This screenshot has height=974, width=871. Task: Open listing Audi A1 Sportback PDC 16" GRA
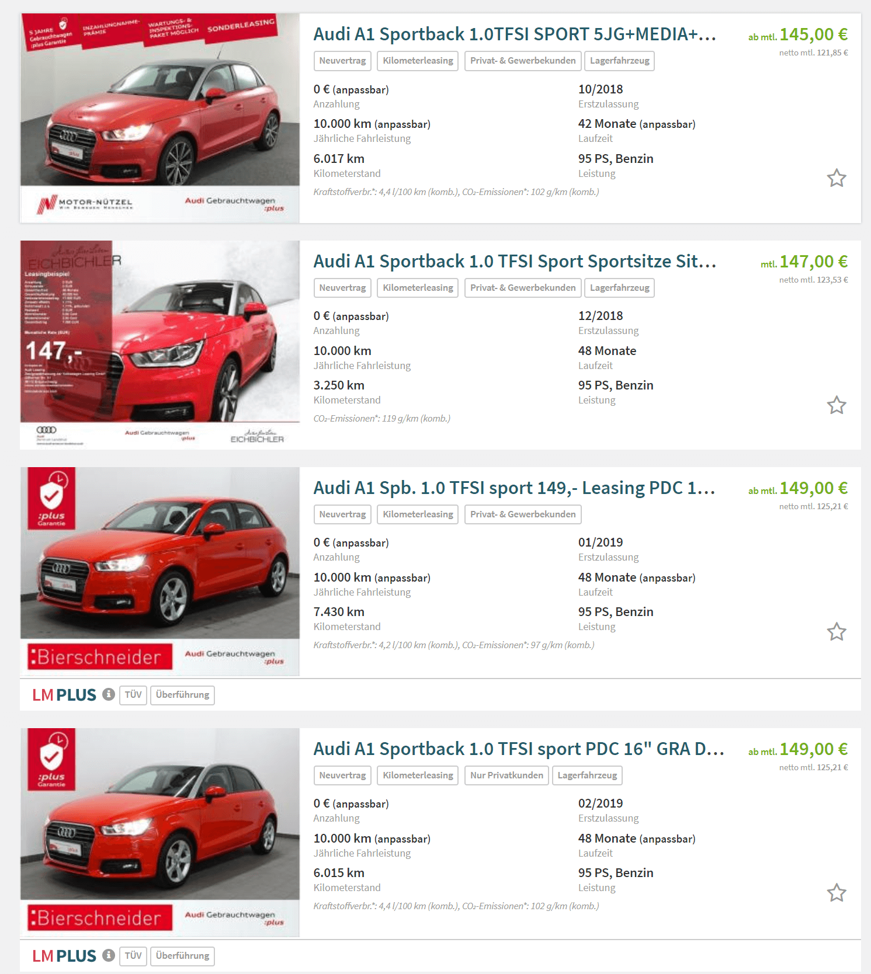coord(519,749)
